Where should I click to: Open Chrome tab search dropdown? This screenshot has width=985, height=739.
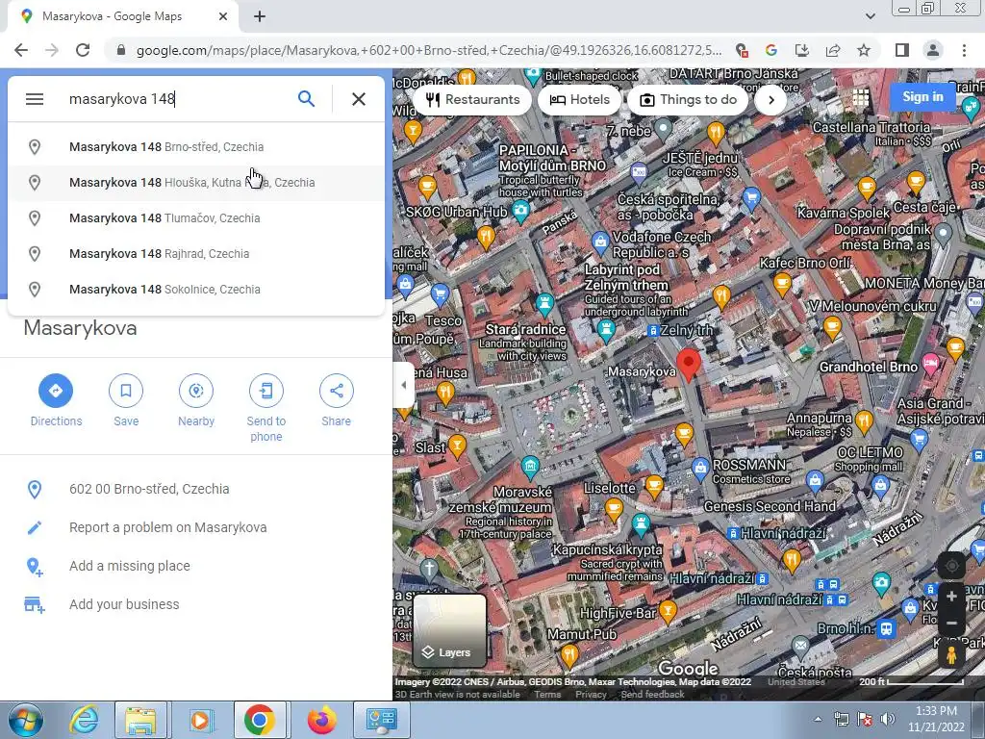click(x=870, y=16)
